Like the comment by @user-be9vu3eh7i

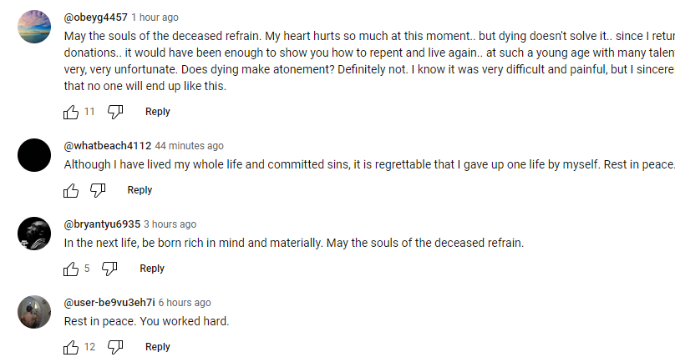click(71, 347)
